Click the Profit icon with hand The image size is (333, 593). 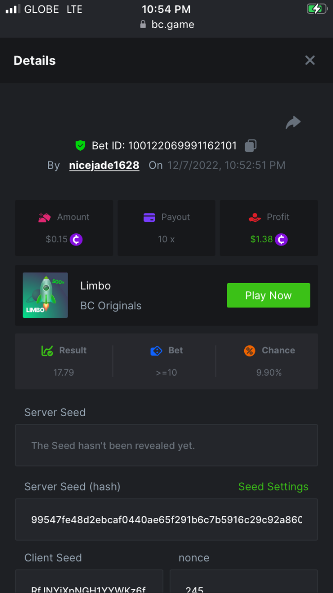[255, 217]
